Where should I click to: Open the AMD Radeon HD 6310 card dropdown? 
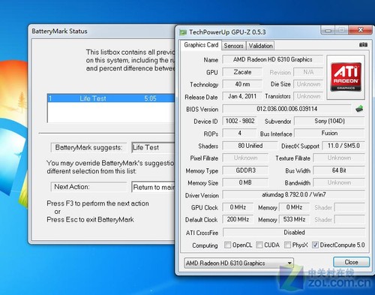(x=238, y=263)
